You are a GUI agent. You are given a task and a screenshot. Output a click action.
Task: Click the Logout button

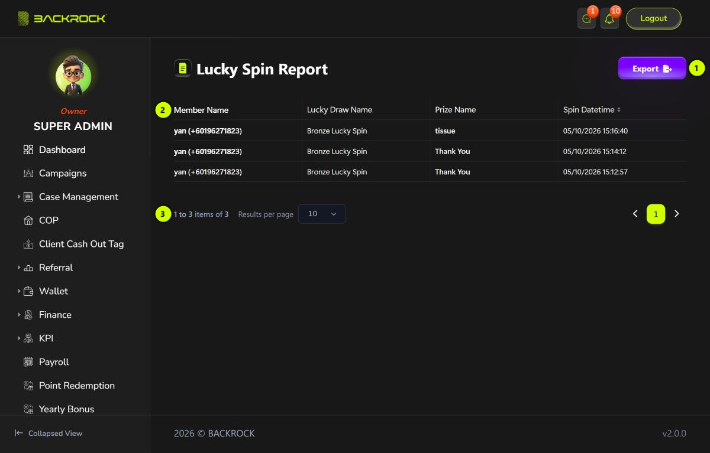pyautogui.click(x=654, y=18)
